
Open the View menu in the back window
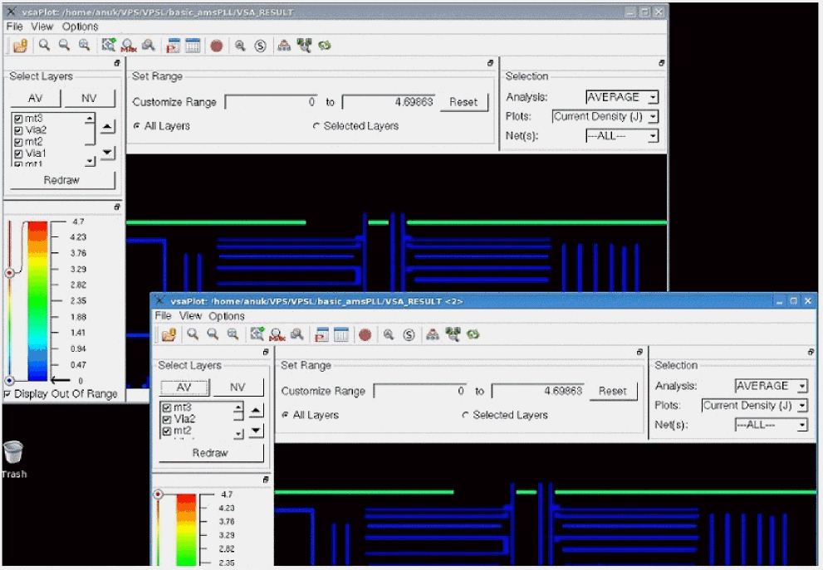click(42, 27)
